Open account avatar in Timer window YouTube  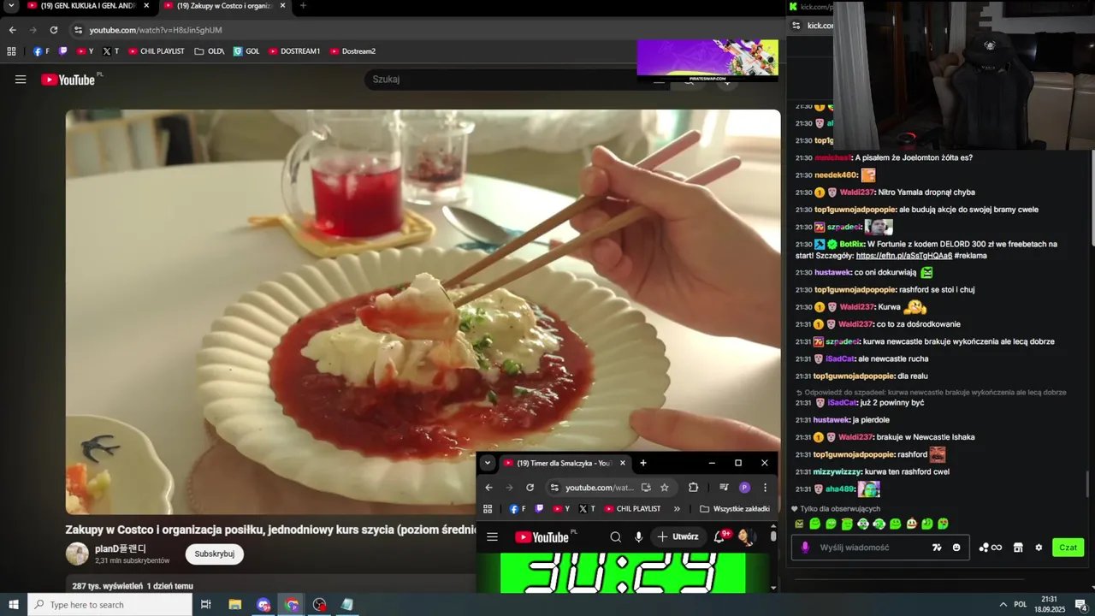[x=745, y=537]
